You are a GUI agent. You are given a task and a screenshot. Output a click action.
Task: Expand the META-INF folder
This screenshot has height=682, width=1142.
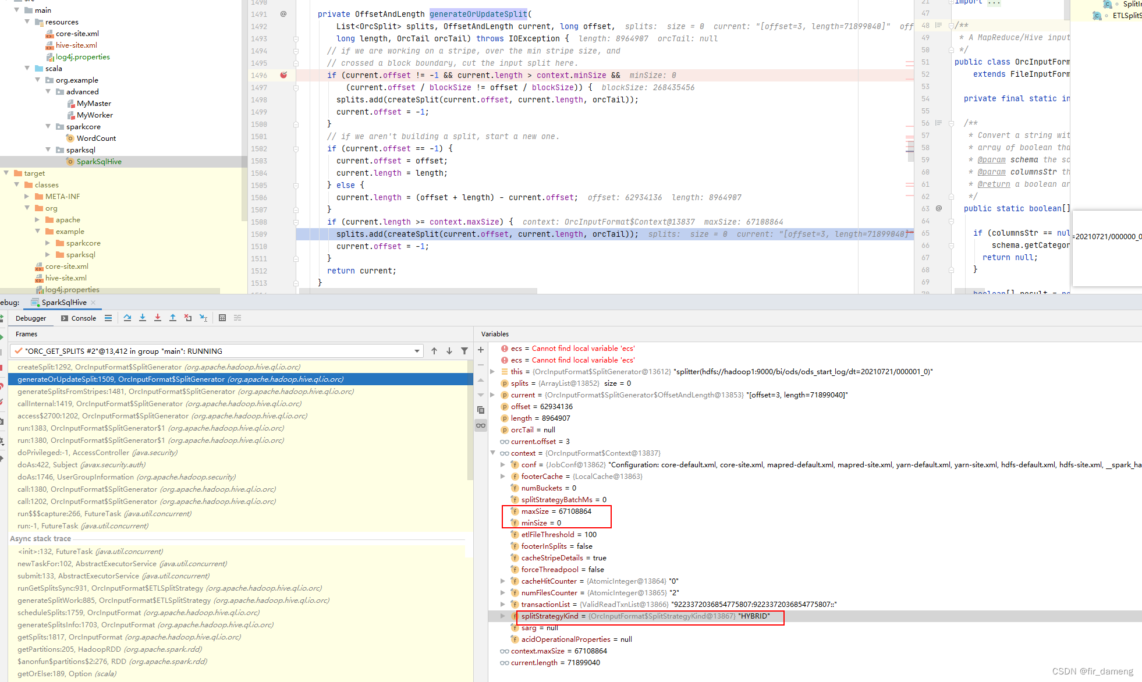click(x=27, y=196)
